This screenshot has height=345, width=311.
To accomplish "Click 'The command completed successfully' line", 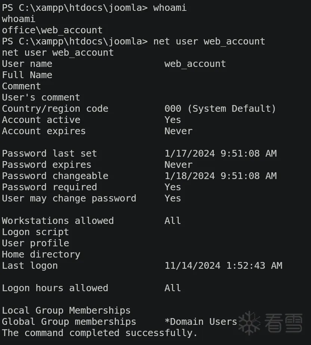I will click(99, 333).
